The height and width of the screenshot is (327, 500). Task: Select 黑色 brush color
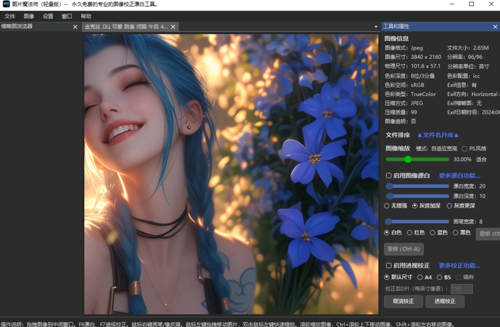[455, 233]
